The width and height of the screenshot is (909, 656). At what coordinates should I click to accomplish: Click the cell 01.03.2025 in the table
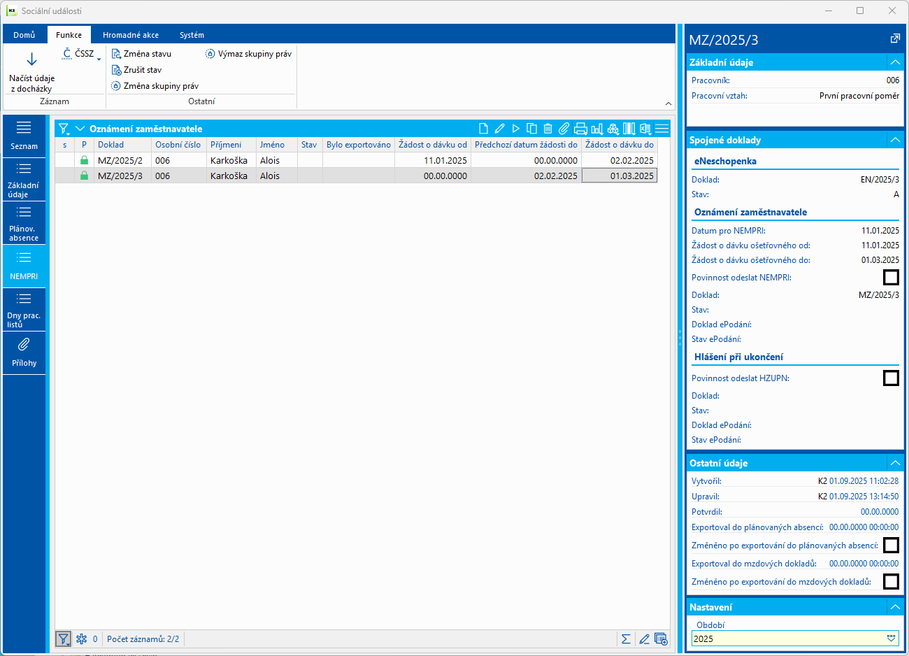click(x=620, y=176)
